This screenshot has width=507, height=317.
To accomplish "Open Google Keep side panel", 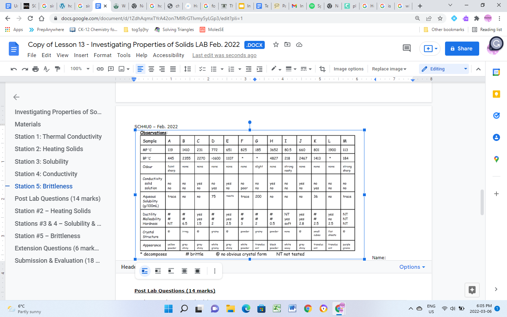I will 496,94.
